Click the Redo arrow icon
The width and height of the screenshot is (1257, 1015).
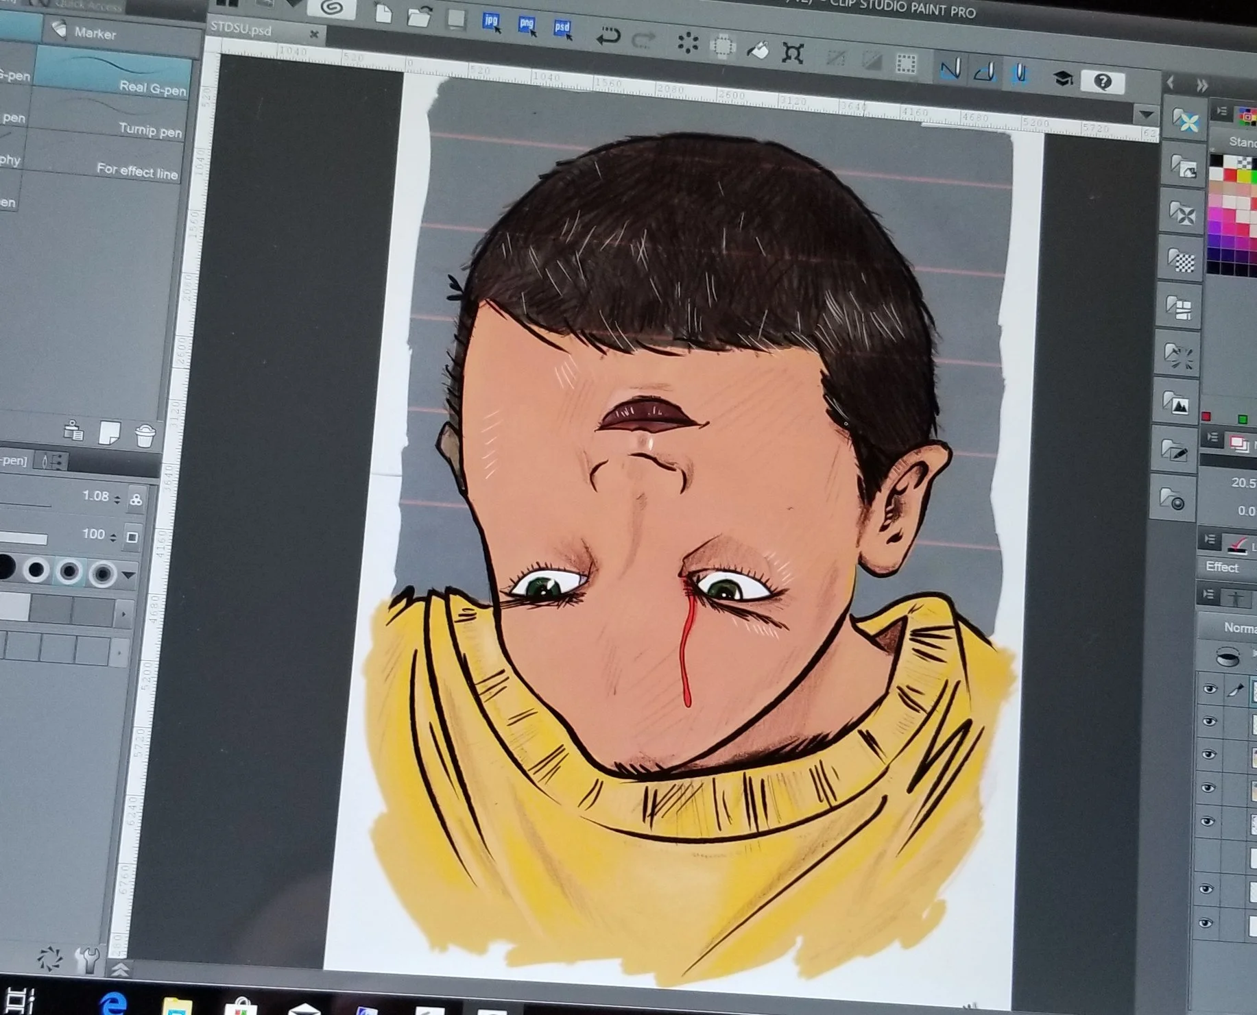tap(643, 39)
